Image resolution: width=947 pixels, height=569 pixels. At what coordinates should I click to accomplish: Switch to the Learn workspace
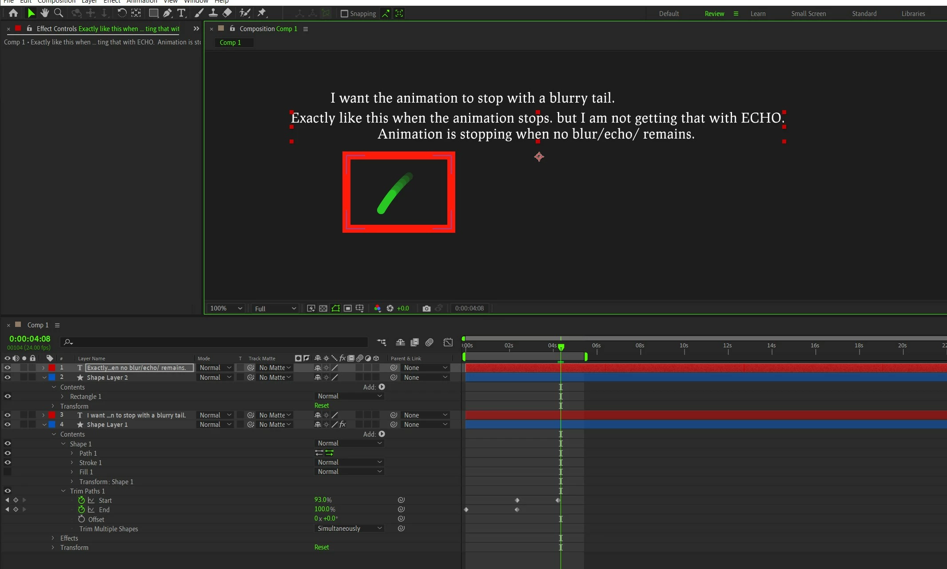(758, 14)
